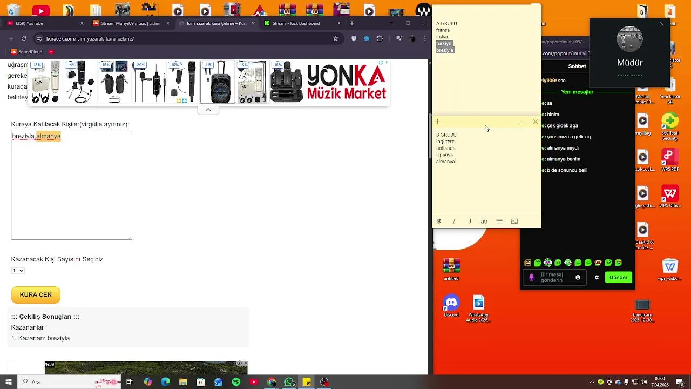Close the Müdür profile popup
The height and width of the screenshot is (389, 691).
[x=662, y=24]
